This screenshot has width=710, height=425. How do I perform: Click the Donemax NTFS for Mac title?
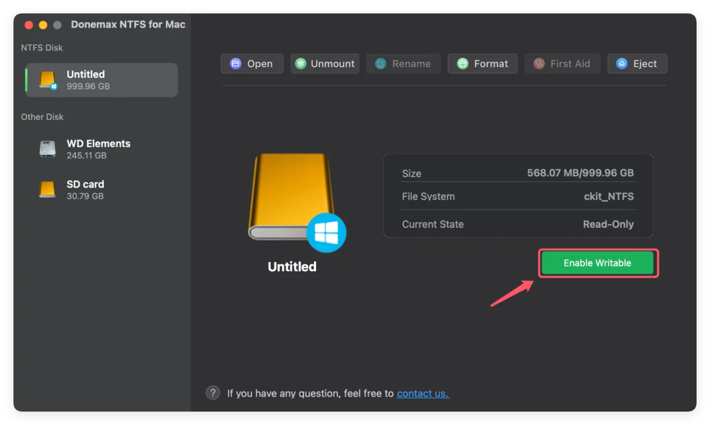[x=128, y=25]
